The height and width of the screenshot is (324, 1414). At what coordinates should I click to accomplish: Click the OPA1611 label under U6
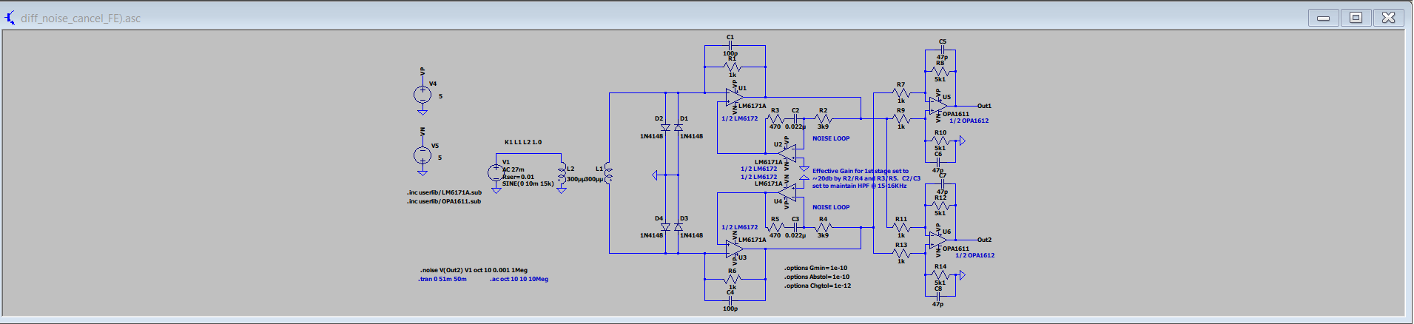click(956, 249)
